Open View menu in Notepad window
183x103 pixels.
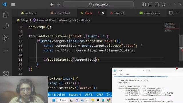(128, 74)
